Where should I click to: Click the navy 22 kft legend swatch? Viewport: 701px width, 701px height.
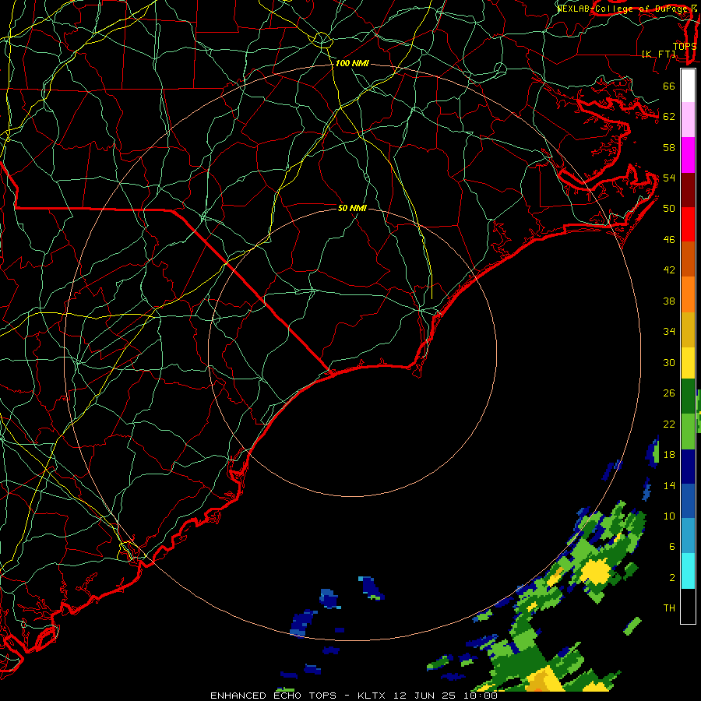[688, 467]
